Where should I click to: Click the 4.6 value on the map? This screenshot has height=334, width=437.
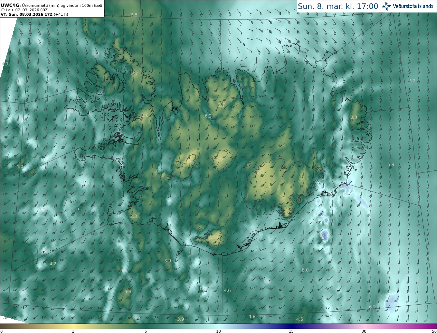(227, 290)
